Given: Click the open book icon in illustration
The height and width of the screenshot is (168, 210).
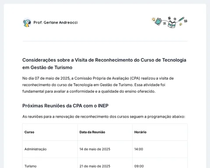Looking at the screenshot, I should [172, 24].
